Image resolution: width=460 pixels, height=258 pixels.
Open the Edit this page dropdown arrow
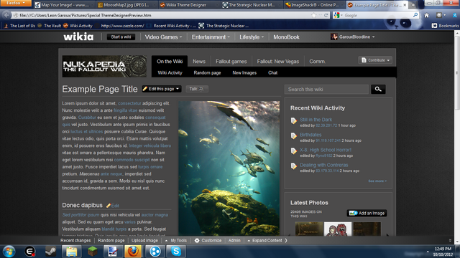coord(178,89)
